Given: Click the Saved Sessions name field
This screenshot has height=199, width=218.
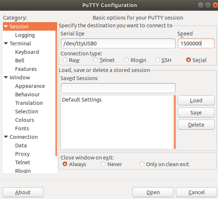Looking at the screenshot, I should click(118, 88).
